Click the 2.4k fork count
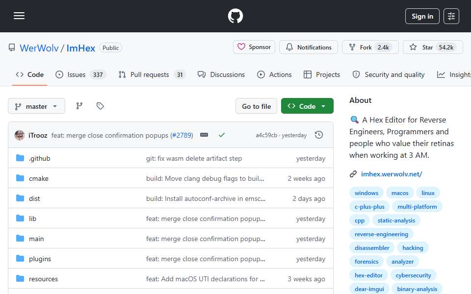The image size is (471, 294). (x=383, y=48)
